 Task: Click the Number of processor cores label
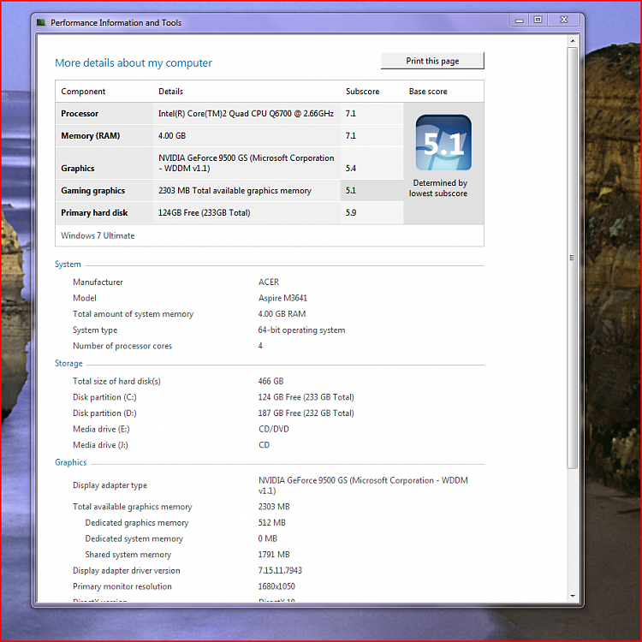pyautogui.click(x=122, y=346)
